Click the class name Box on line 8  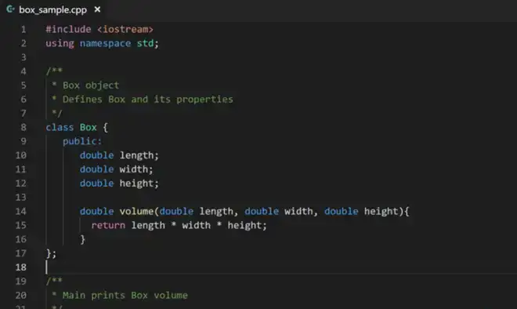(x=88, y=127)
